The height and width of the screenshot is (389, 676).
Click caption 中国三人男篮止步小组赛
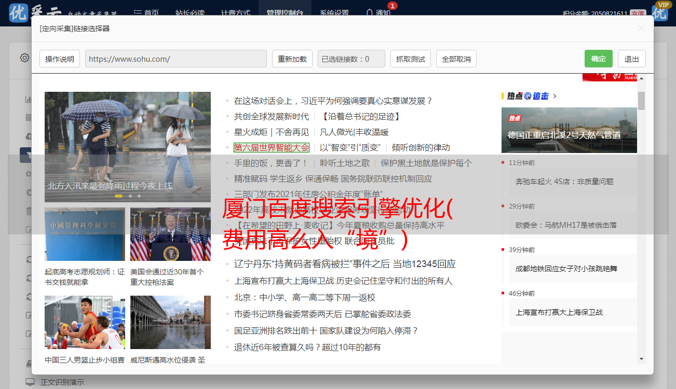coord(85,360)
